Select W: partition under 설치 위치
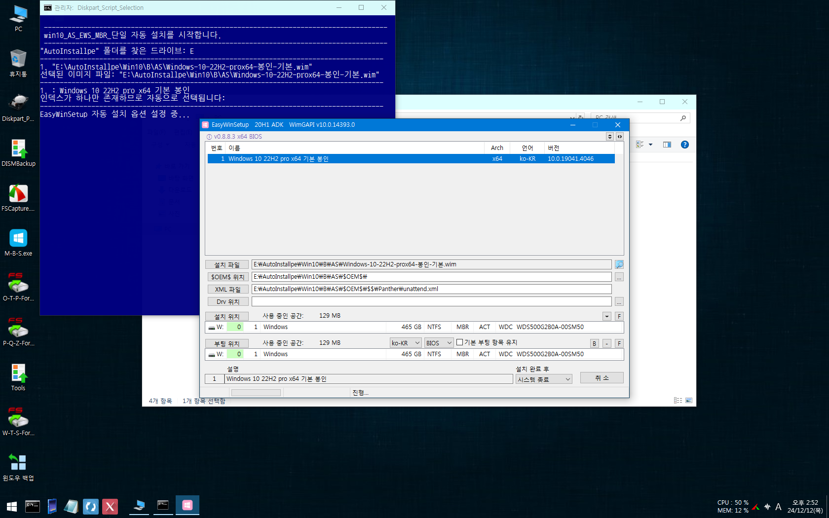This screenshot has width=829, height=518. tap(414, 327)
